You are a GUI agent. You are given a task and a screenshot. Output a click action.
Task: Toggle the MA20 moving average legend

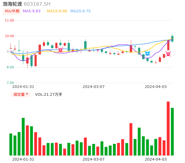80,11
